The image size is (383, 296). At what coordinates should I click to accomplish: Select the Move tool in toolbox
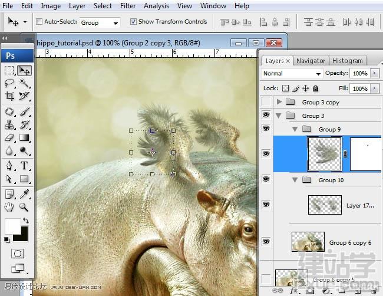point(24,70)
